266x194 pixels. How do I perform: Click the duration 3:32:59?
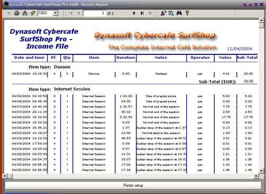click(x=126, y=117)
